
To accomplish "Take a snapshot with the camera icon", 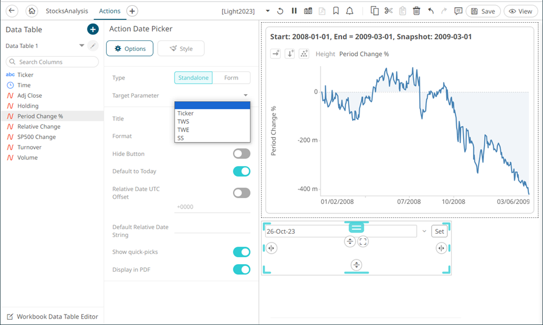I will click(308, 11).
